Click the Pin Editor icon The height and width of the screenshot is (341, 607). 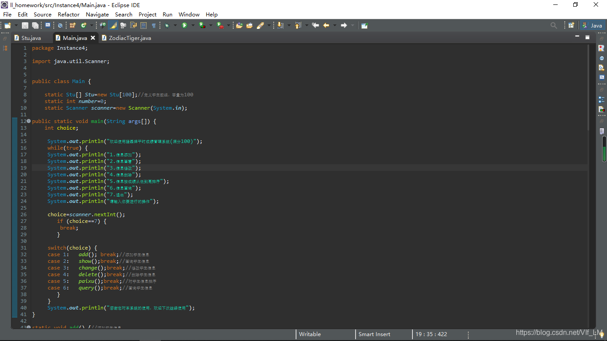(x=364, y=26)
